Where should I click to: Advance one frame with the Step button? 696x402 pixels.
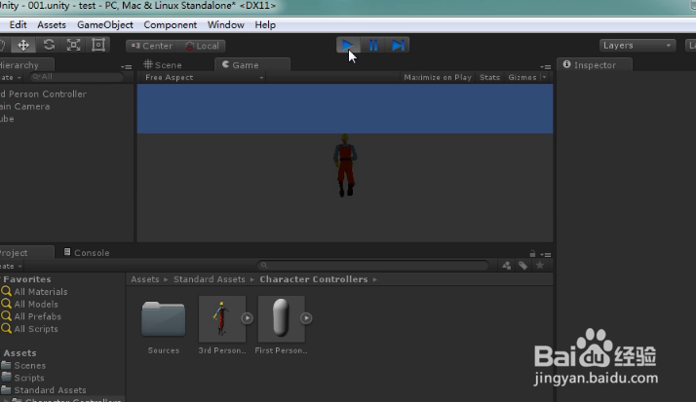[398, 45]
